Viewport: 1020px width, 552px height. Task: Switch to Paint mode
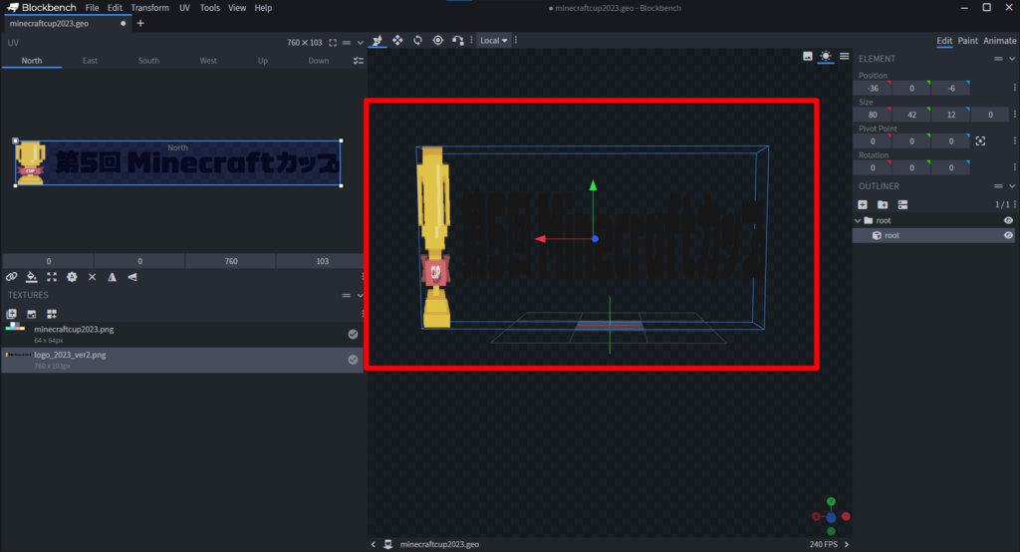click(x=967, y=41)
